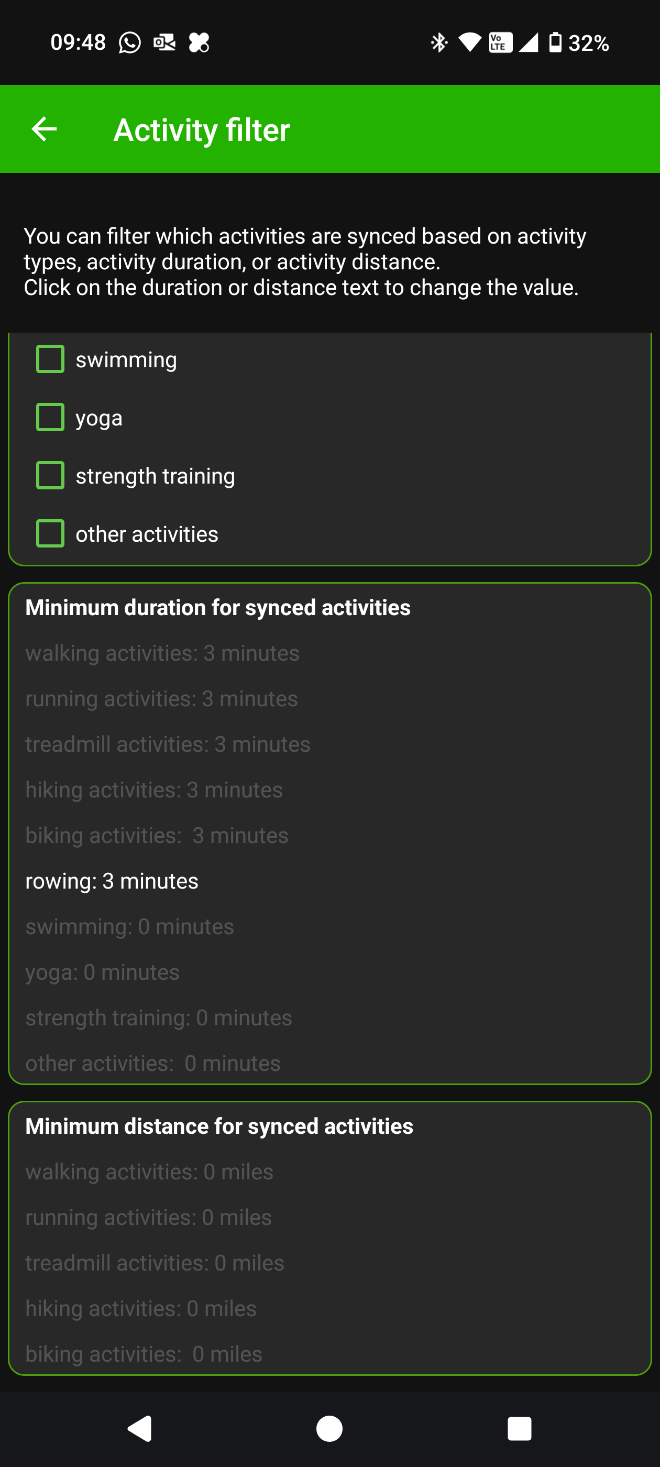The height and width of the screenshot is (1467, 660).
Task: Tap the WhatsApp notification icon
Action: click(130, 43)
